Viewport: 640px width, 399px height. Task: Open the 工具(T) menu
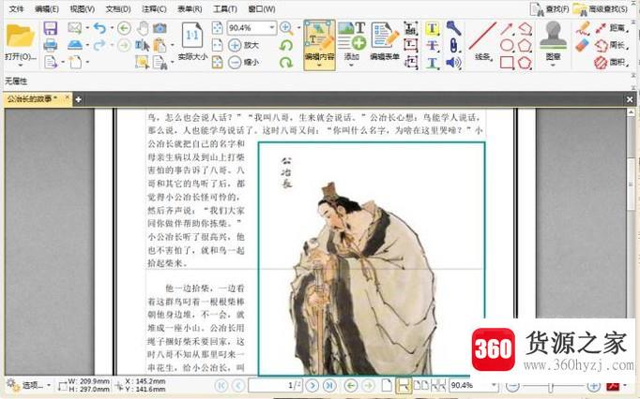[x=225, y=8]
